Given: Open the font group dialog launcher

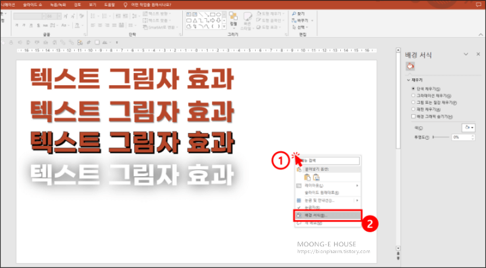Looking at the screenshot, I should (85, 34).
